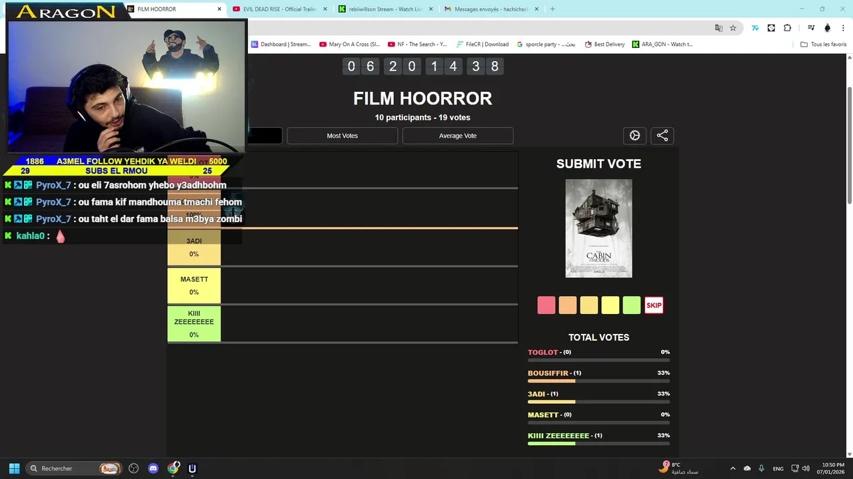Close the FILM HOORROR tab
Viewport: 853px width, 479px height.
(x=219, y=9)
